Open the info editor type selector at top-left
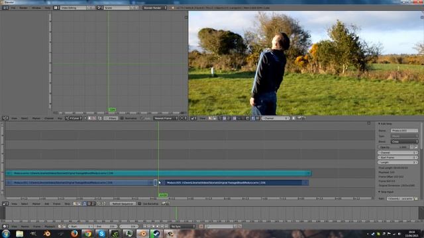This screenshot has height=238, width=424. click(5, 8)
